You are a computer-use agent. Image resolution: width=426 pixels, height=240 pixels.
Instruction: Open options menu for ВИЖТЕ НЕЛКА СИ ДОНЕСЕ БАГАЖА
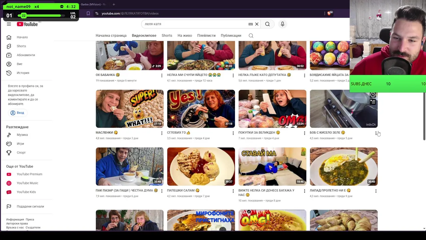click(x=304, y=191)
